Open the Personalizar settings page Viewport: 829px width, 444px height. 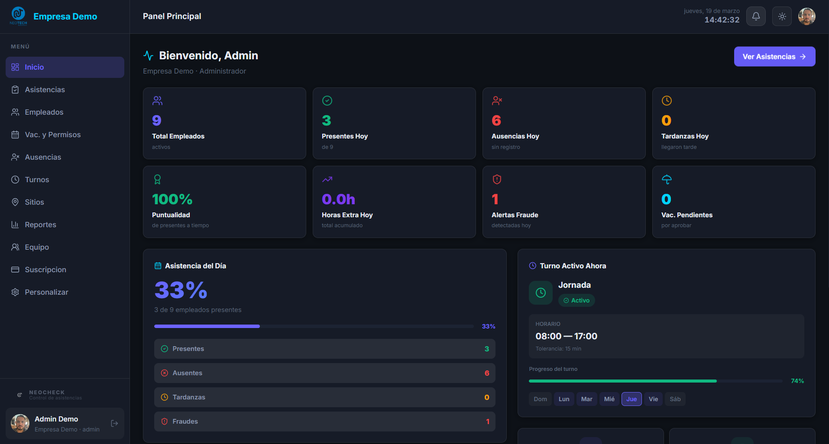pos(46,292)
